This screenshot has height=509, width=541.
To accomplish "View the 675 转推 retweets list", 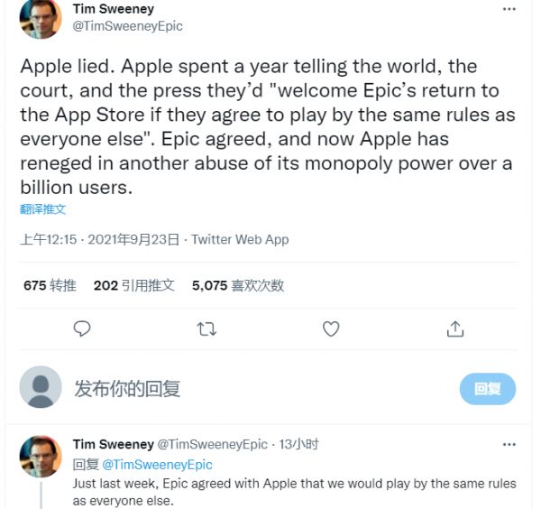I will click(x=50, y=285).
